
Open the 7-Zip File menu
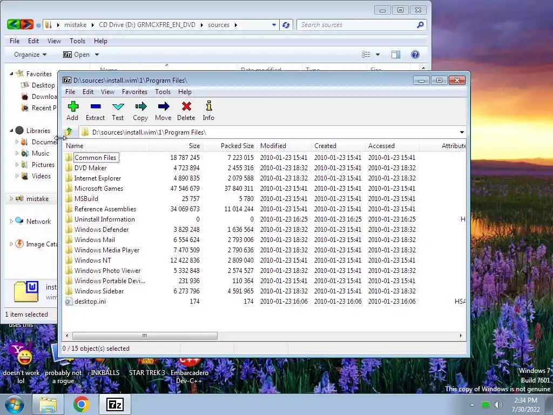pos(70,92)
